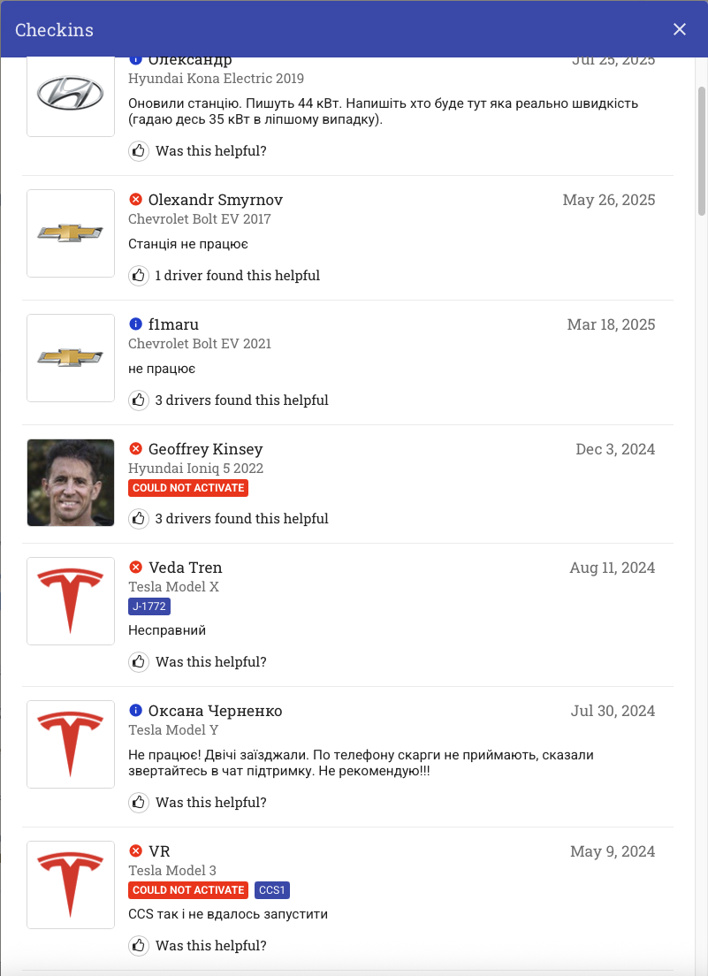Viewport: 708px width, 976px height.
Task: Click the CCS1 connector tag
Action: (x=272, y=890)
